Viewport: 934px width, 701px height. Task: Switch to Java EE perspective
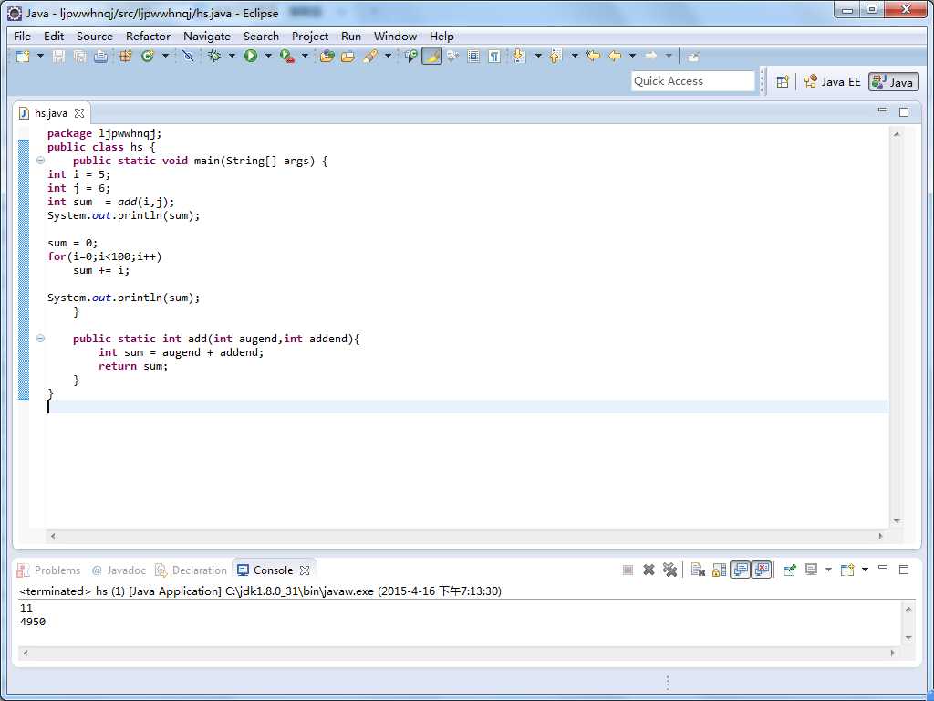[x=832, y=81]
